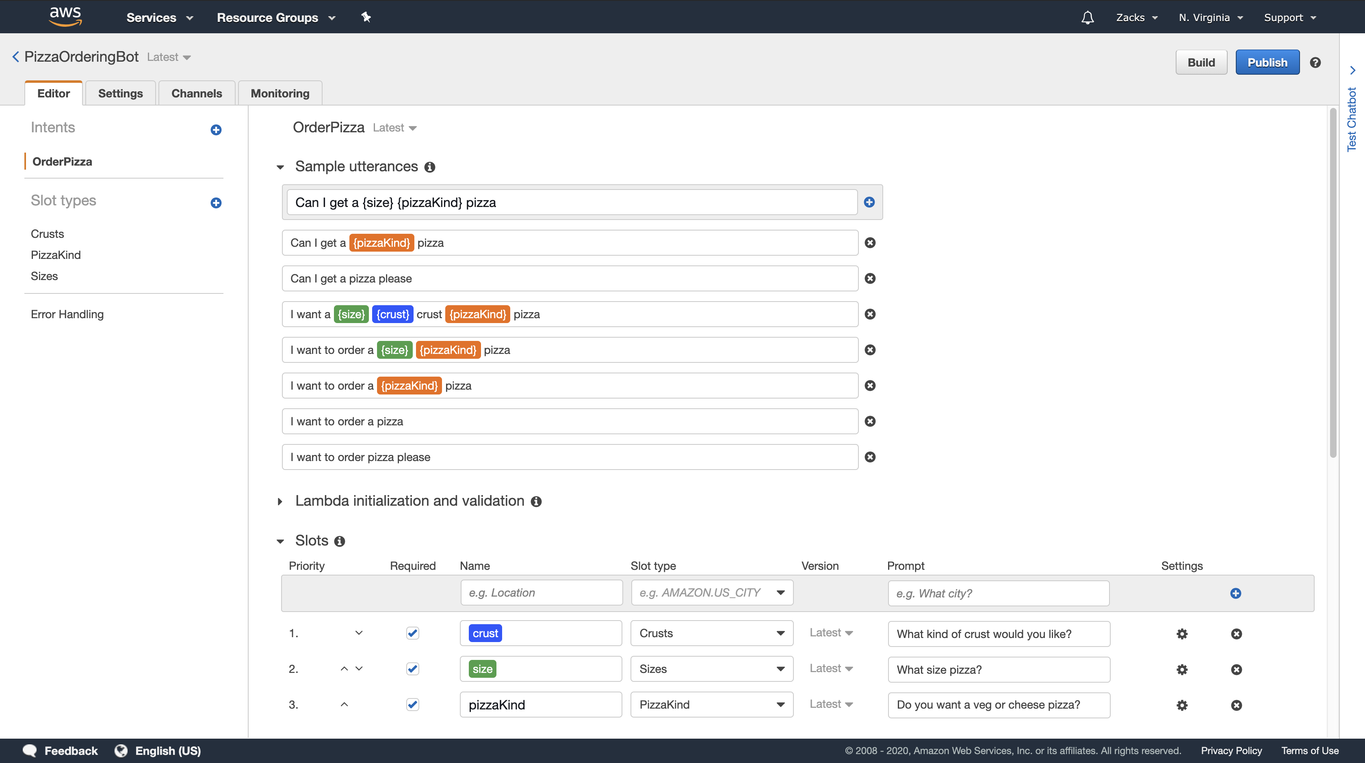1365x763 pixels.
Task: Open the Monitoring tab
Action: pos(280,94)
